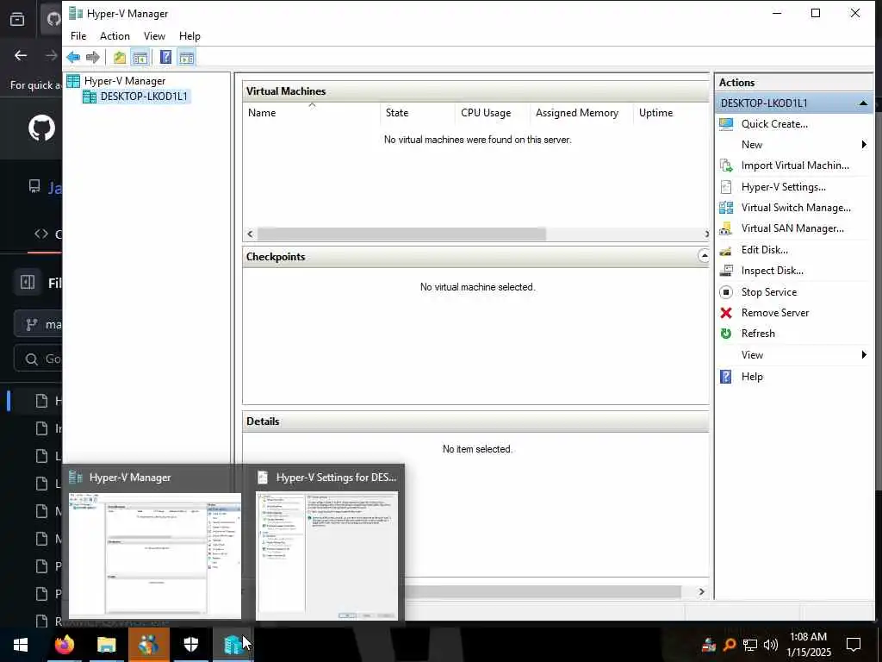Expand the New submenu arrow

point(864,145)
